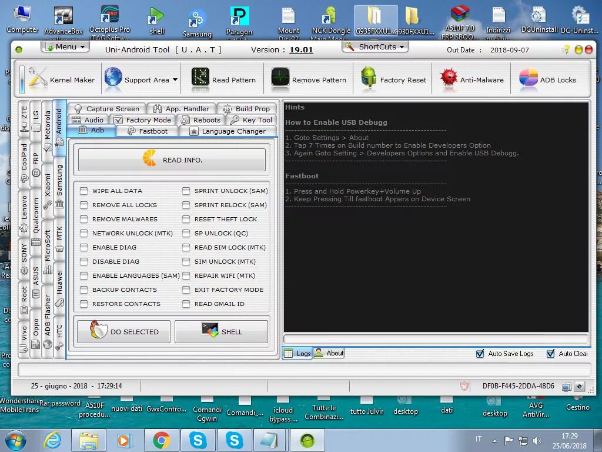Viewport: 602px width, 452px height.
Task: Open the SHELL button
Action: pyautogui.click(x=221, y=331)
